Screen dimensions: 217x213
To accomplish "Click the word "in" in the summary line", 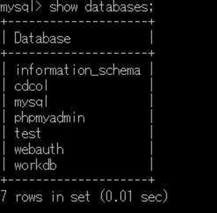I will coord(56,196).
